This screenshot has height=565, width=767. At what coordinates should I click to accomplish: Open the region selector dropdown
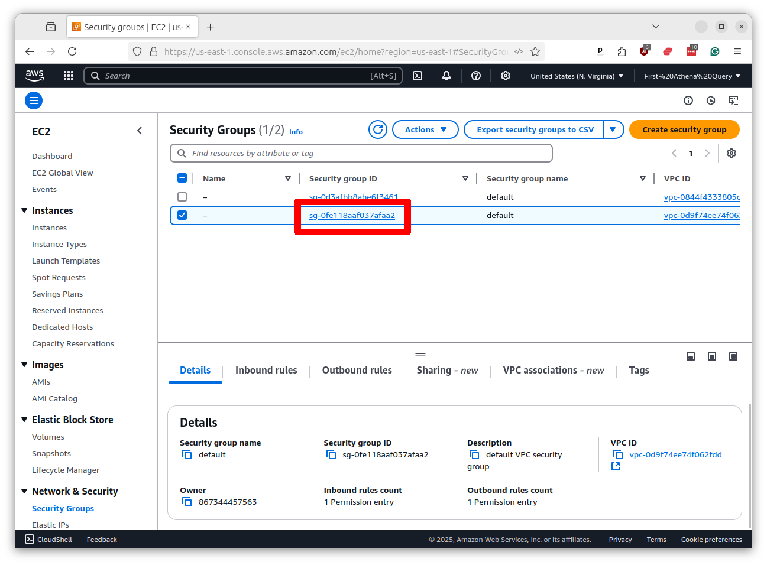(x=576, y=76)
